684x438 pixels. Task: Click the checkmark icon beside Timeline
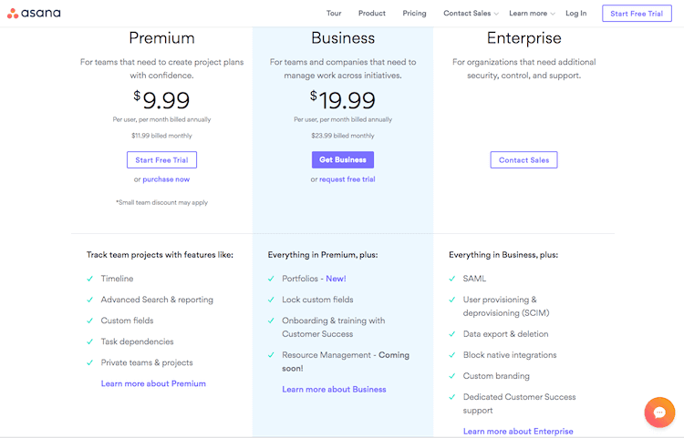click(89, 279)
